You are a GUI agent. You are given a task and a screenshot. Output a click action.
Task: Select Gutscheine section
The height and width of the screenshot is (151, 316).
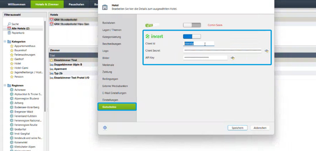117,107
